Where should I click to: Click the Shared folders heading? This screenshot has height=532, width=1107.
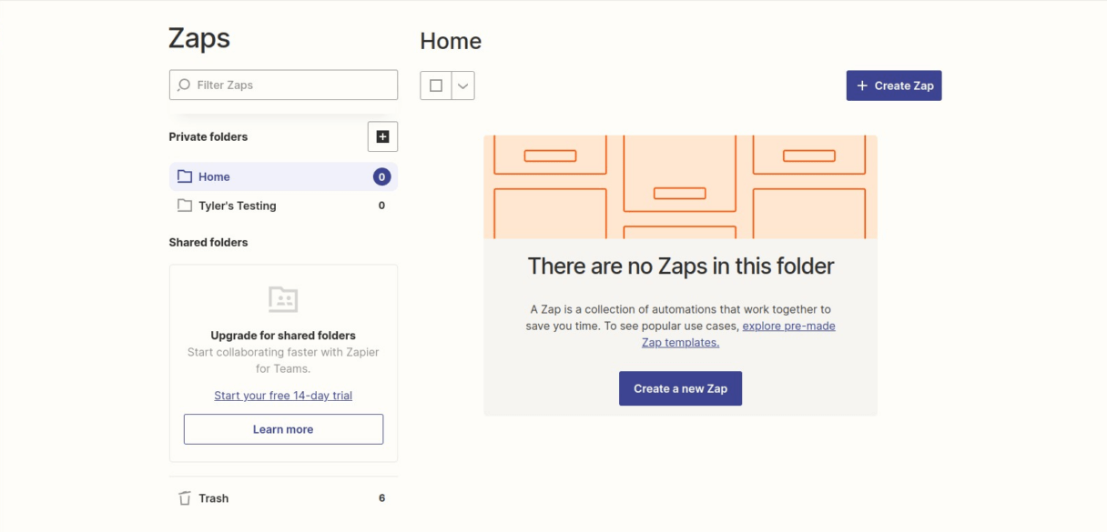pyautogui.click(x=208, y=242)
